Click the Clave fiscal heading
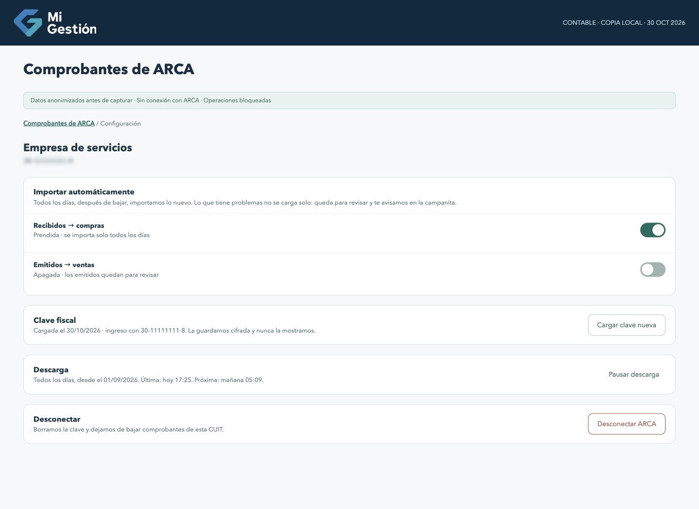Screen dimensions: 699x509 click(x=55, y=320)
